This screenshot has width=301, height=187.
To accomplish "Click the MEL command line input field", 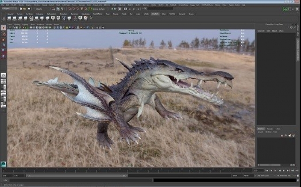I will tap(80, 180).
